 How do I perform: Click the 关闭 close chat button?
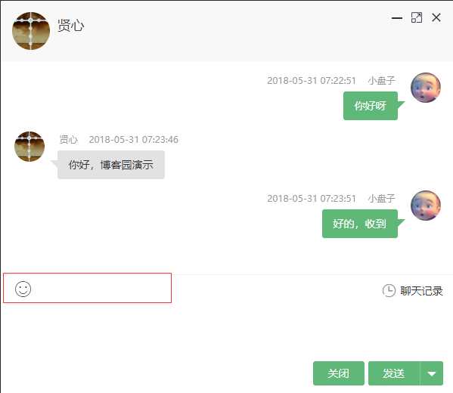tap(339, 373)
